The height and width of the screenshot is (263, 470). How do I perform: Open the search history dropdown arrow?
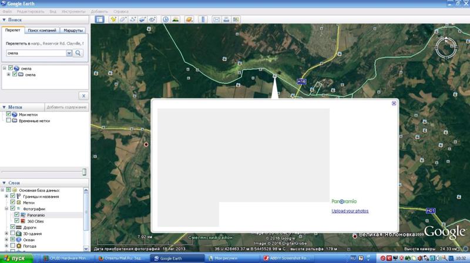pyautogui.click(x=69, y=53)
